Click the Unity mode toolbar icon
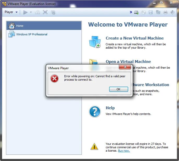This screenshot has width=179, height=161. click(x=53, y=12)
